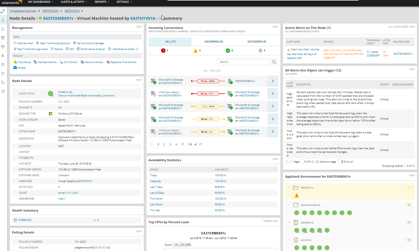Click the SolarWinds logo
This screenshot has width=419, height=251.
[x=12, y=2]
